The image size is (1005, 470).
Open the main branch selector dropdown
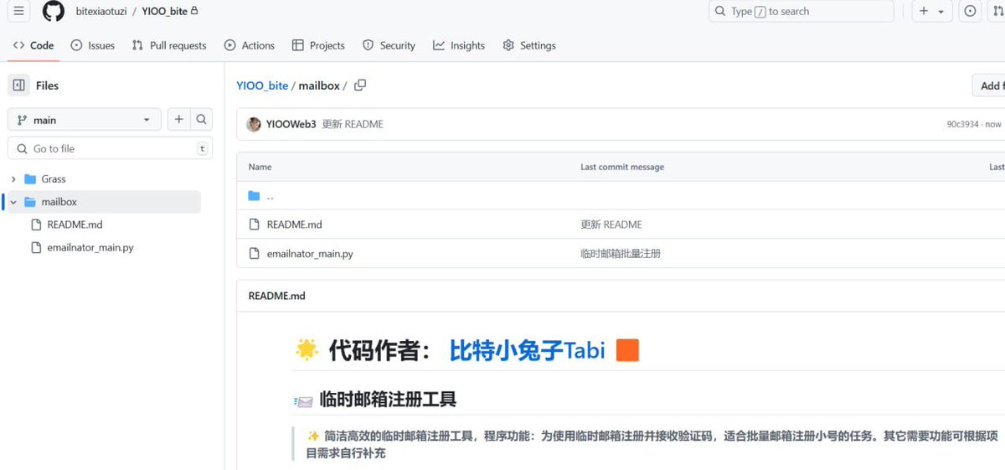tap(84, 120)
